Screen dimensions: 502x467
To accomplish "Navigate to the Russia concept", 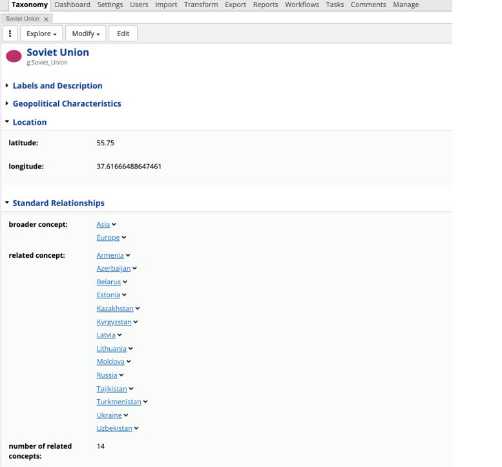I will pos(107,375).
